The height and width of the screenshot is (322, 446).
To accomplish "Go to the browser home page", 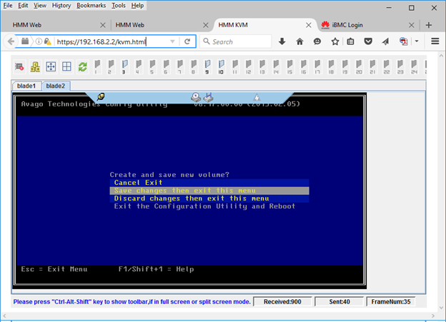I will pos(299,41).
